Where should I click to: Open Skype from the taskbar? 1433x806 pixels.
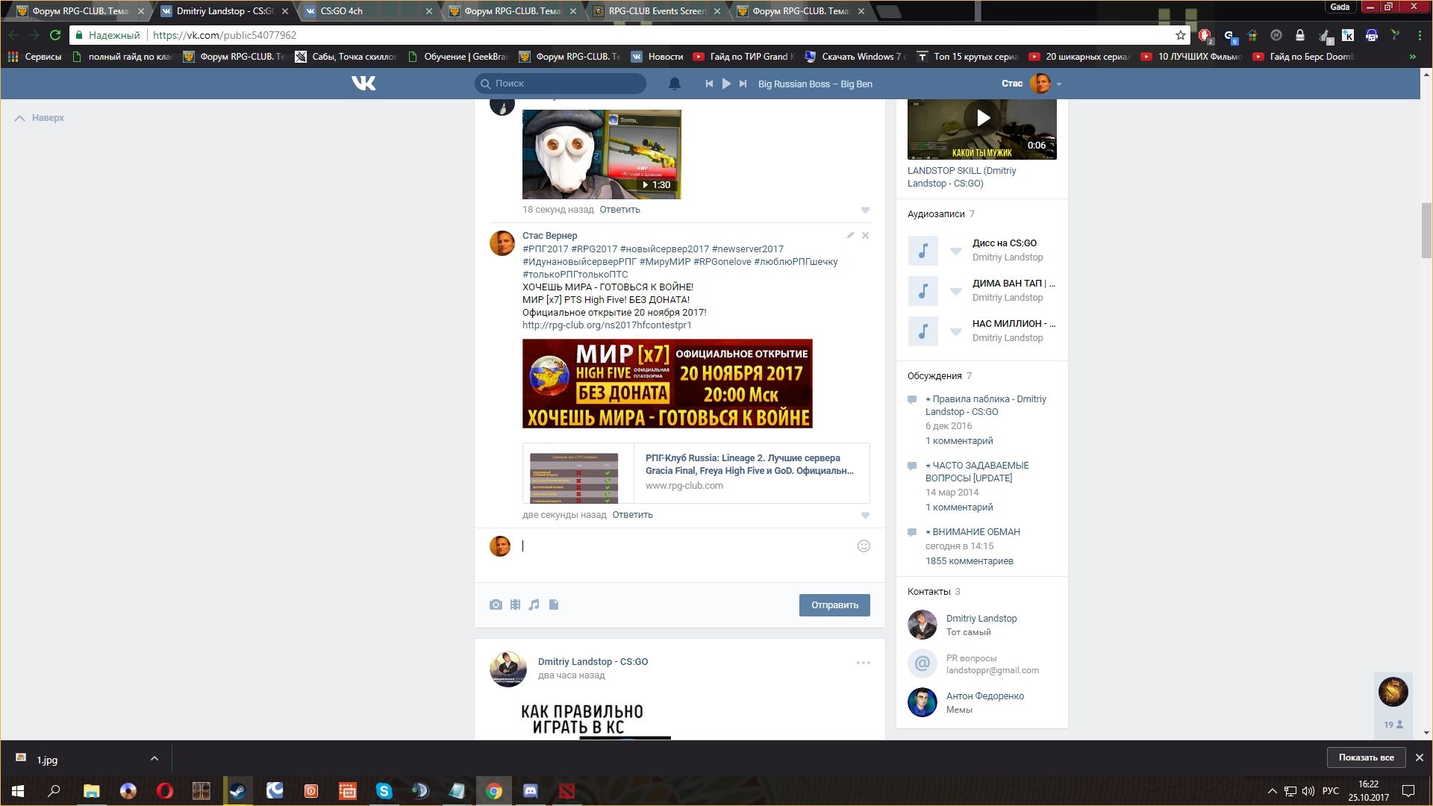pyautogui.click(x=384, y=791)
